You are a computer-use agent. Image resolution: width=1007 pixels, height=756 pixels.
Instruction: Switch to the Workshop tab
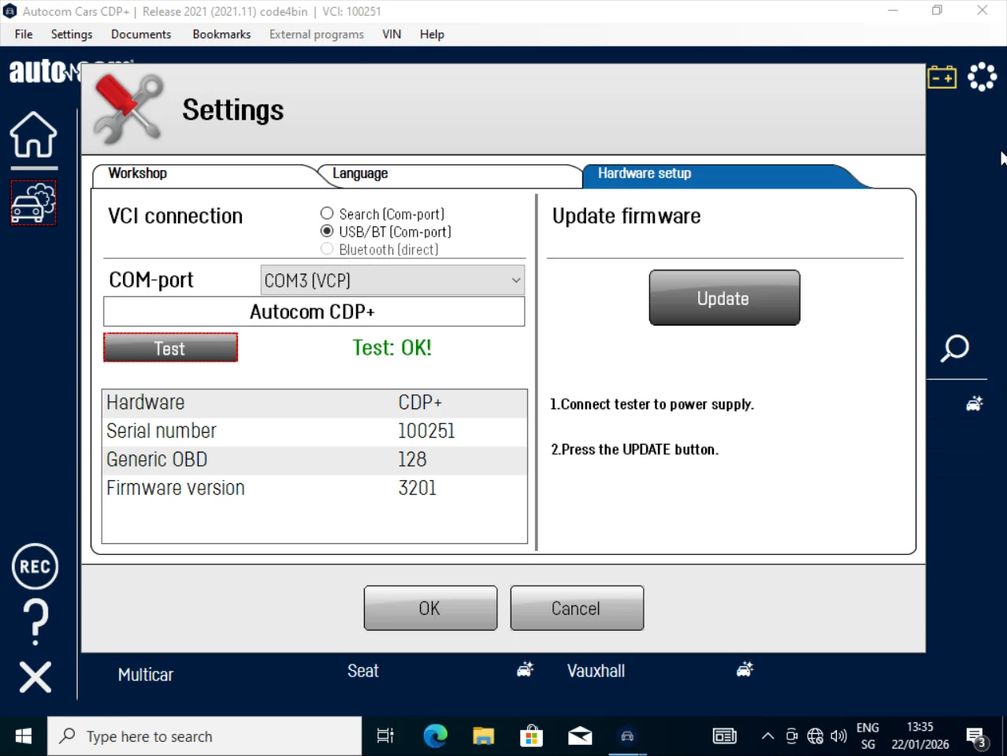click(205, 174)
